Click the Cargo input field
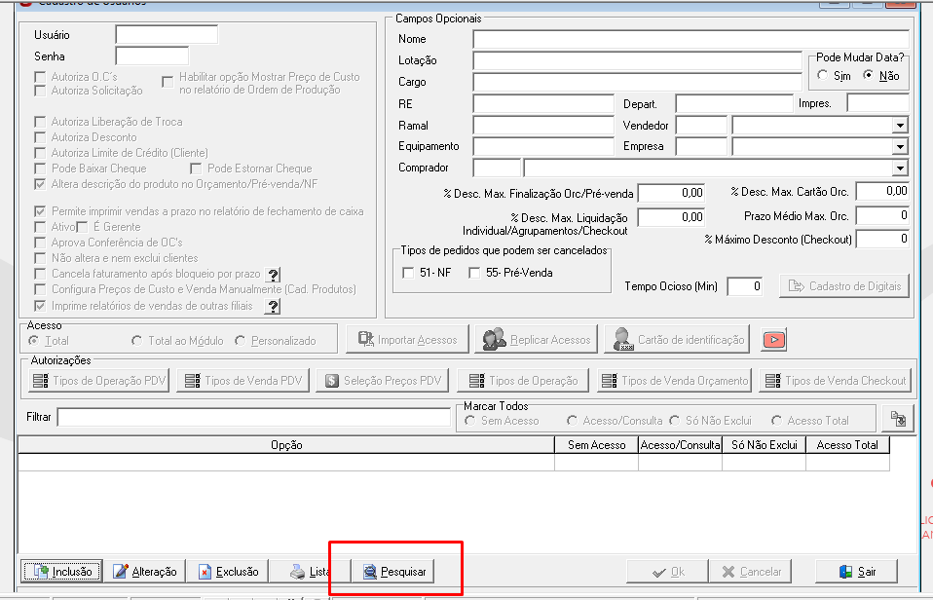 637,82
